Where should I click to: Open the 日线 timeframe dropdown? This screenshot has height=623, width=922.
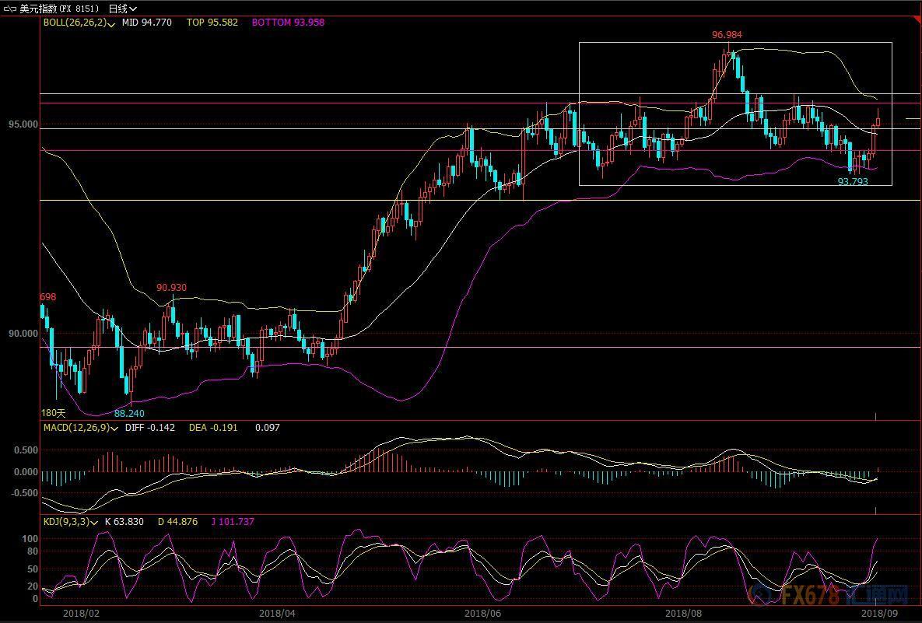pyautogui.click(x=122, y=9)
